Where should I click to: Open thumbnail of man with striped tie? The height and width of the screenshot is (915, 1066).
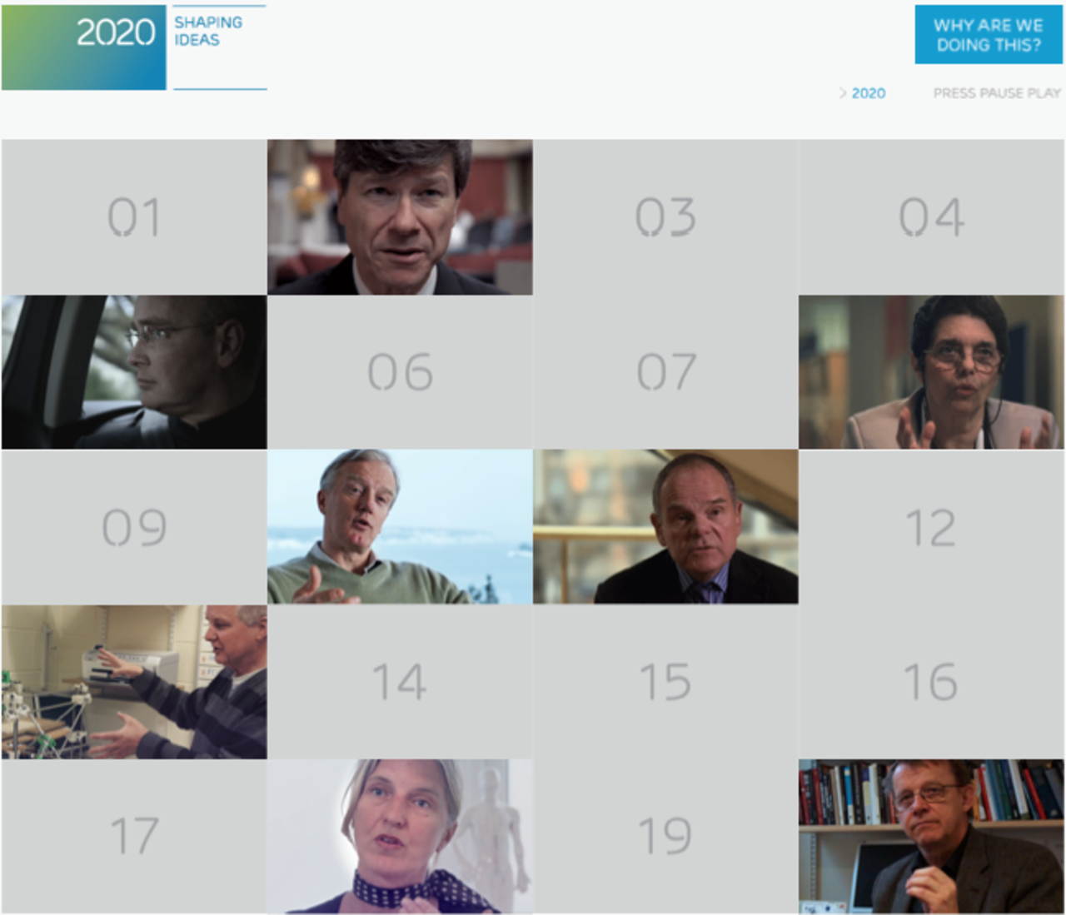665,527
